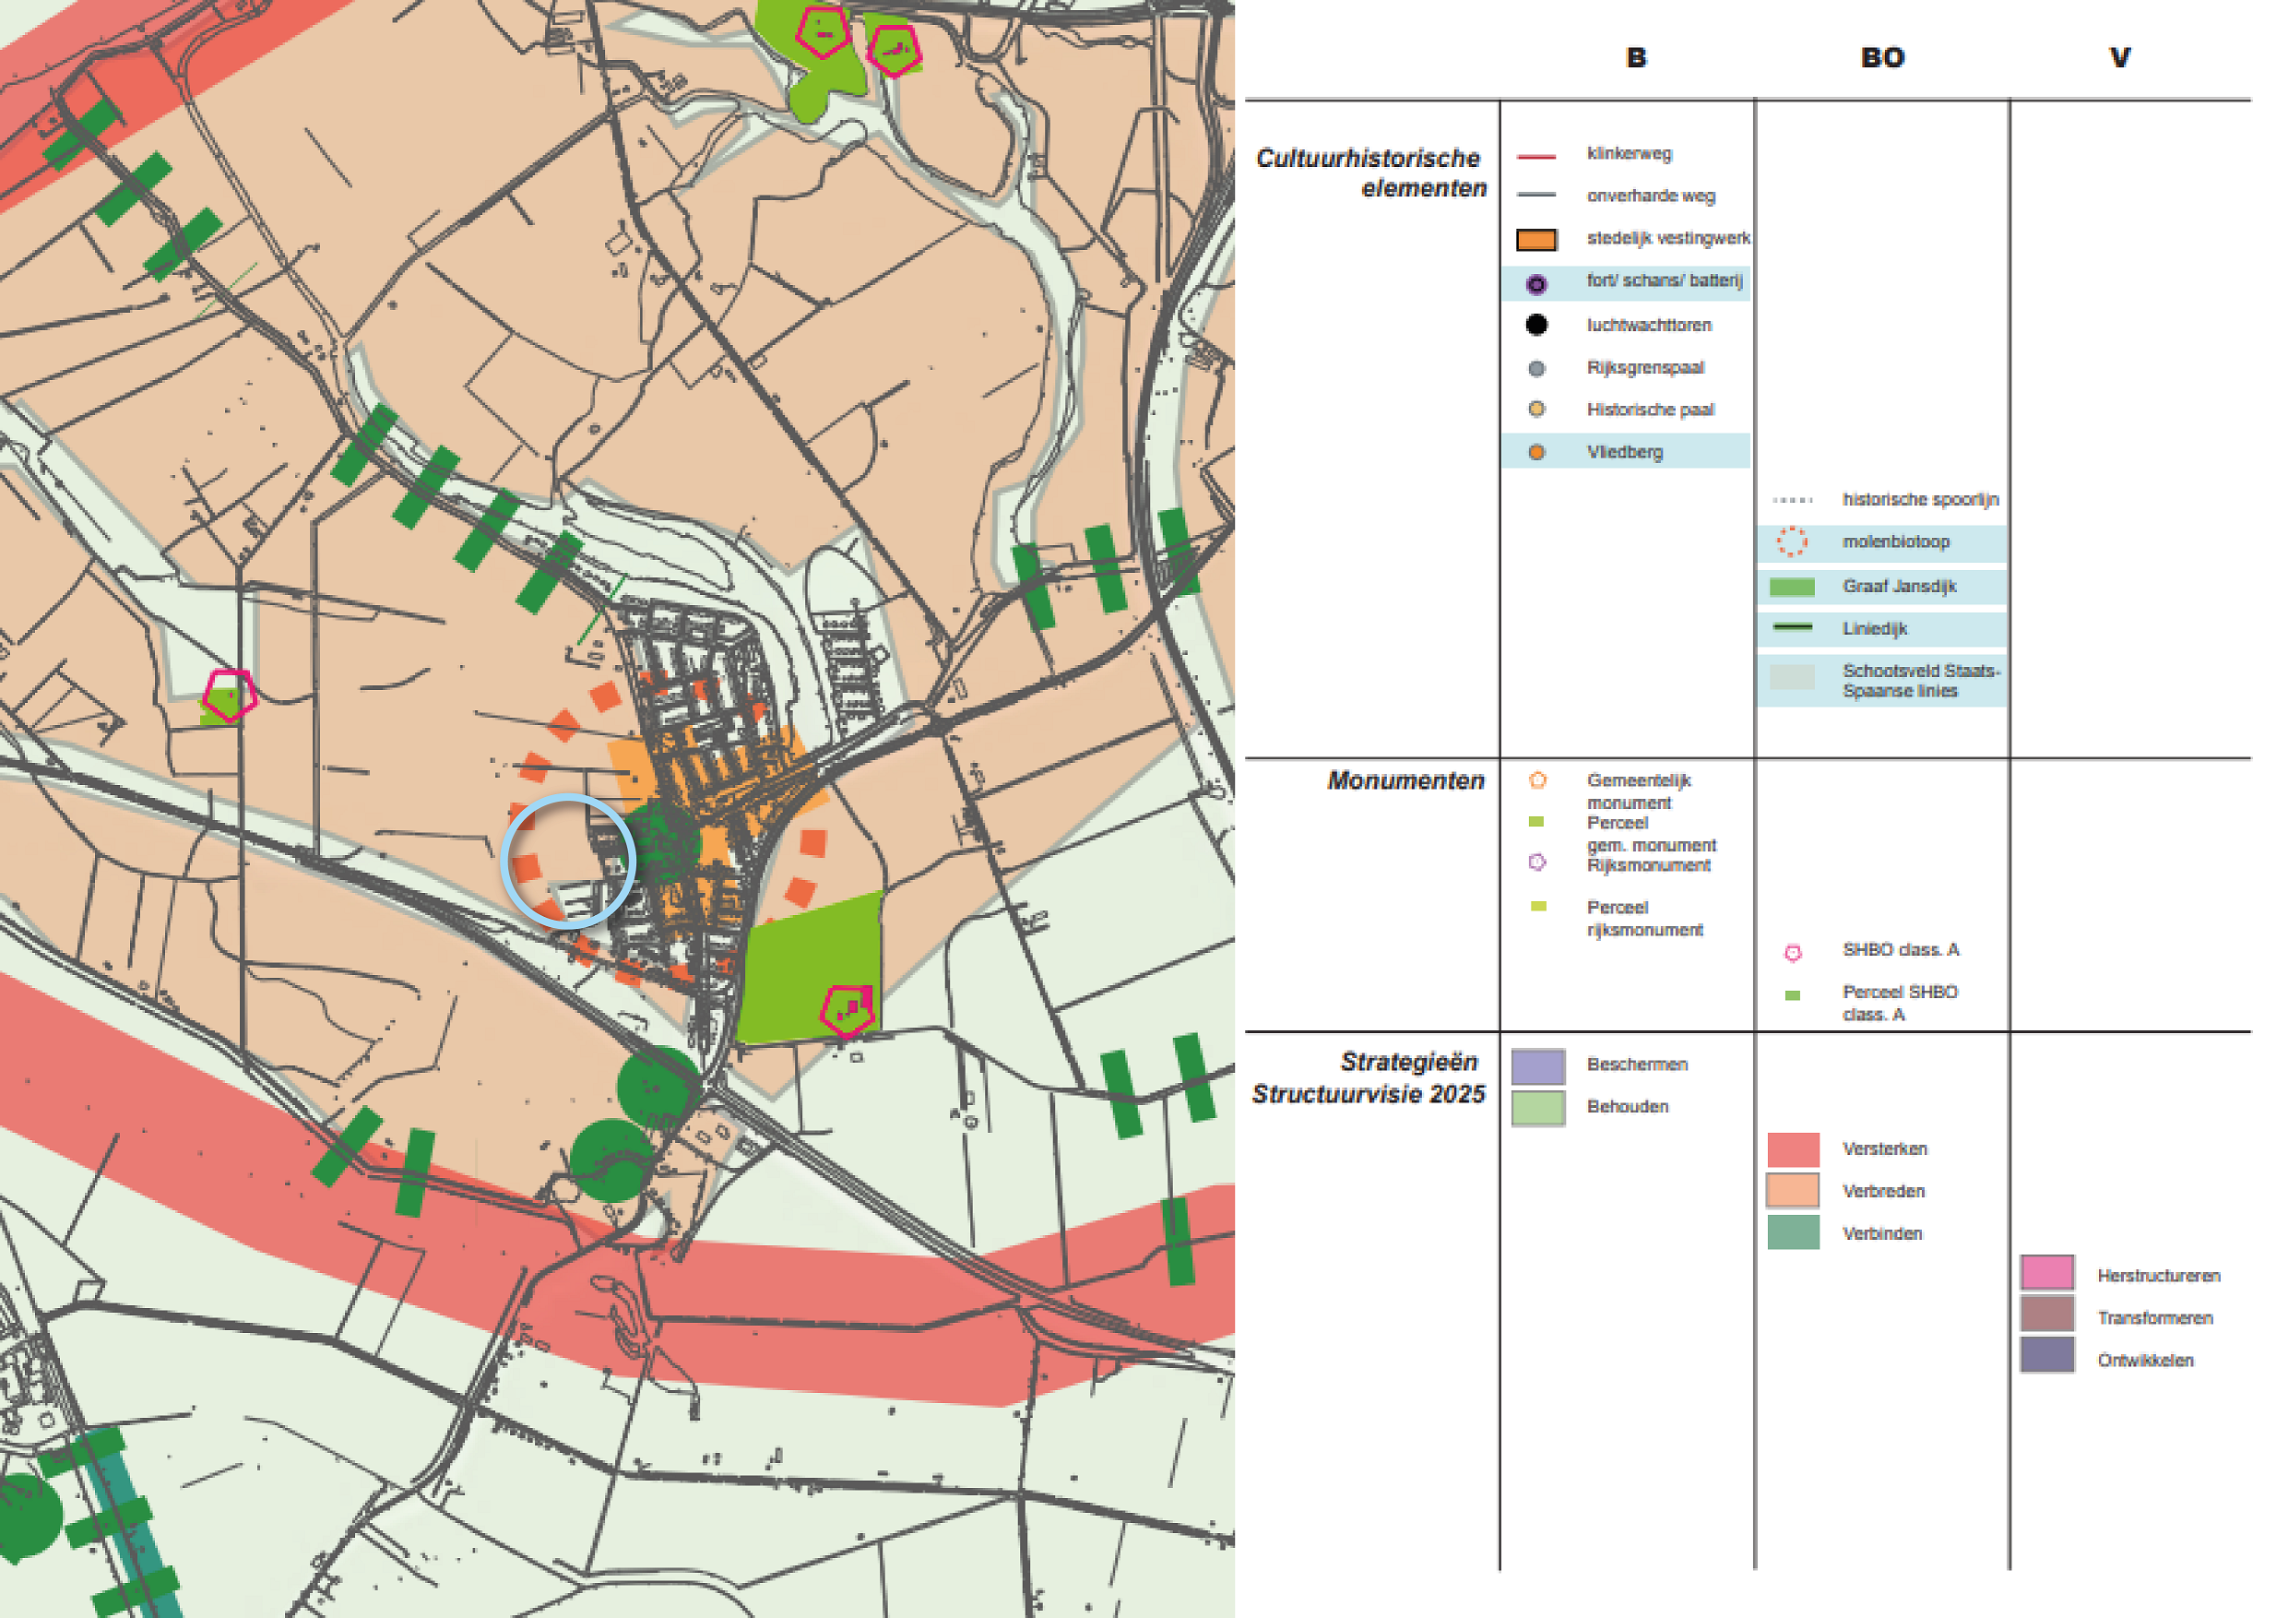Click the Beschermen purple swatch
Viewport: 2288px width, 1618px height.
click(1537, 1066)
